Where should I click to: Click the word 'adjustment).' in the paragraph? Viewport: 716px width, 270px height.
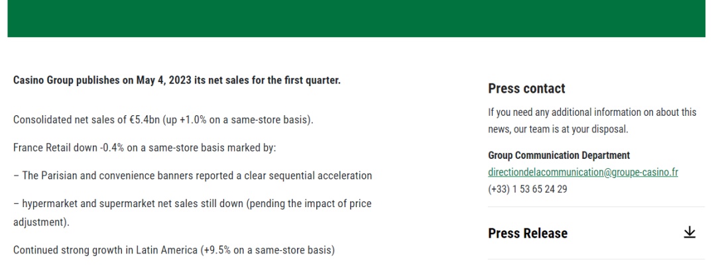point(41,223)
